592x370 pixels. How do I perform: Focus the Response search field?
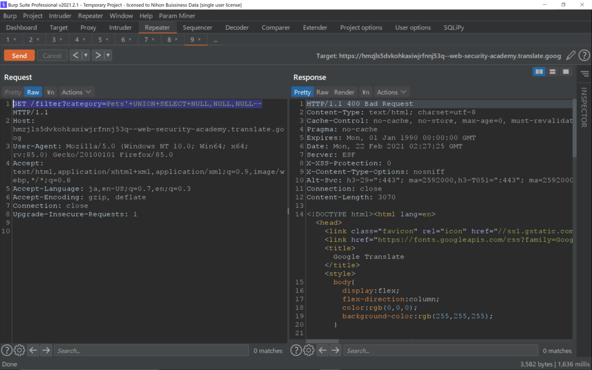(441, 350)
